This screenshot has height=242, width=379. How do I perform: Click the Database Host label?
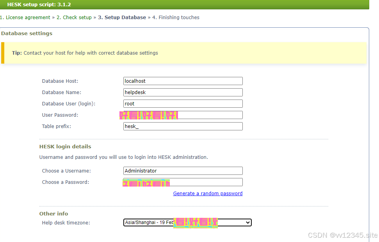pos(60,81)
